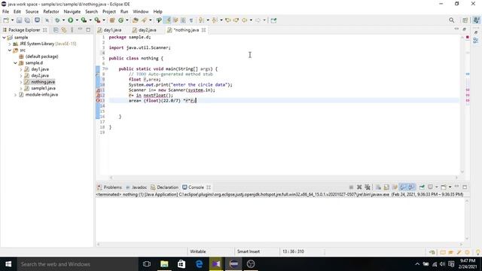Open the Debug button dropdown arrow

pos(63,20)
